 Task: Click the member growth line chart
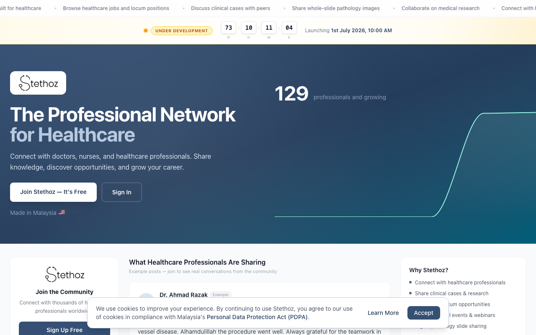click(405, 164)
